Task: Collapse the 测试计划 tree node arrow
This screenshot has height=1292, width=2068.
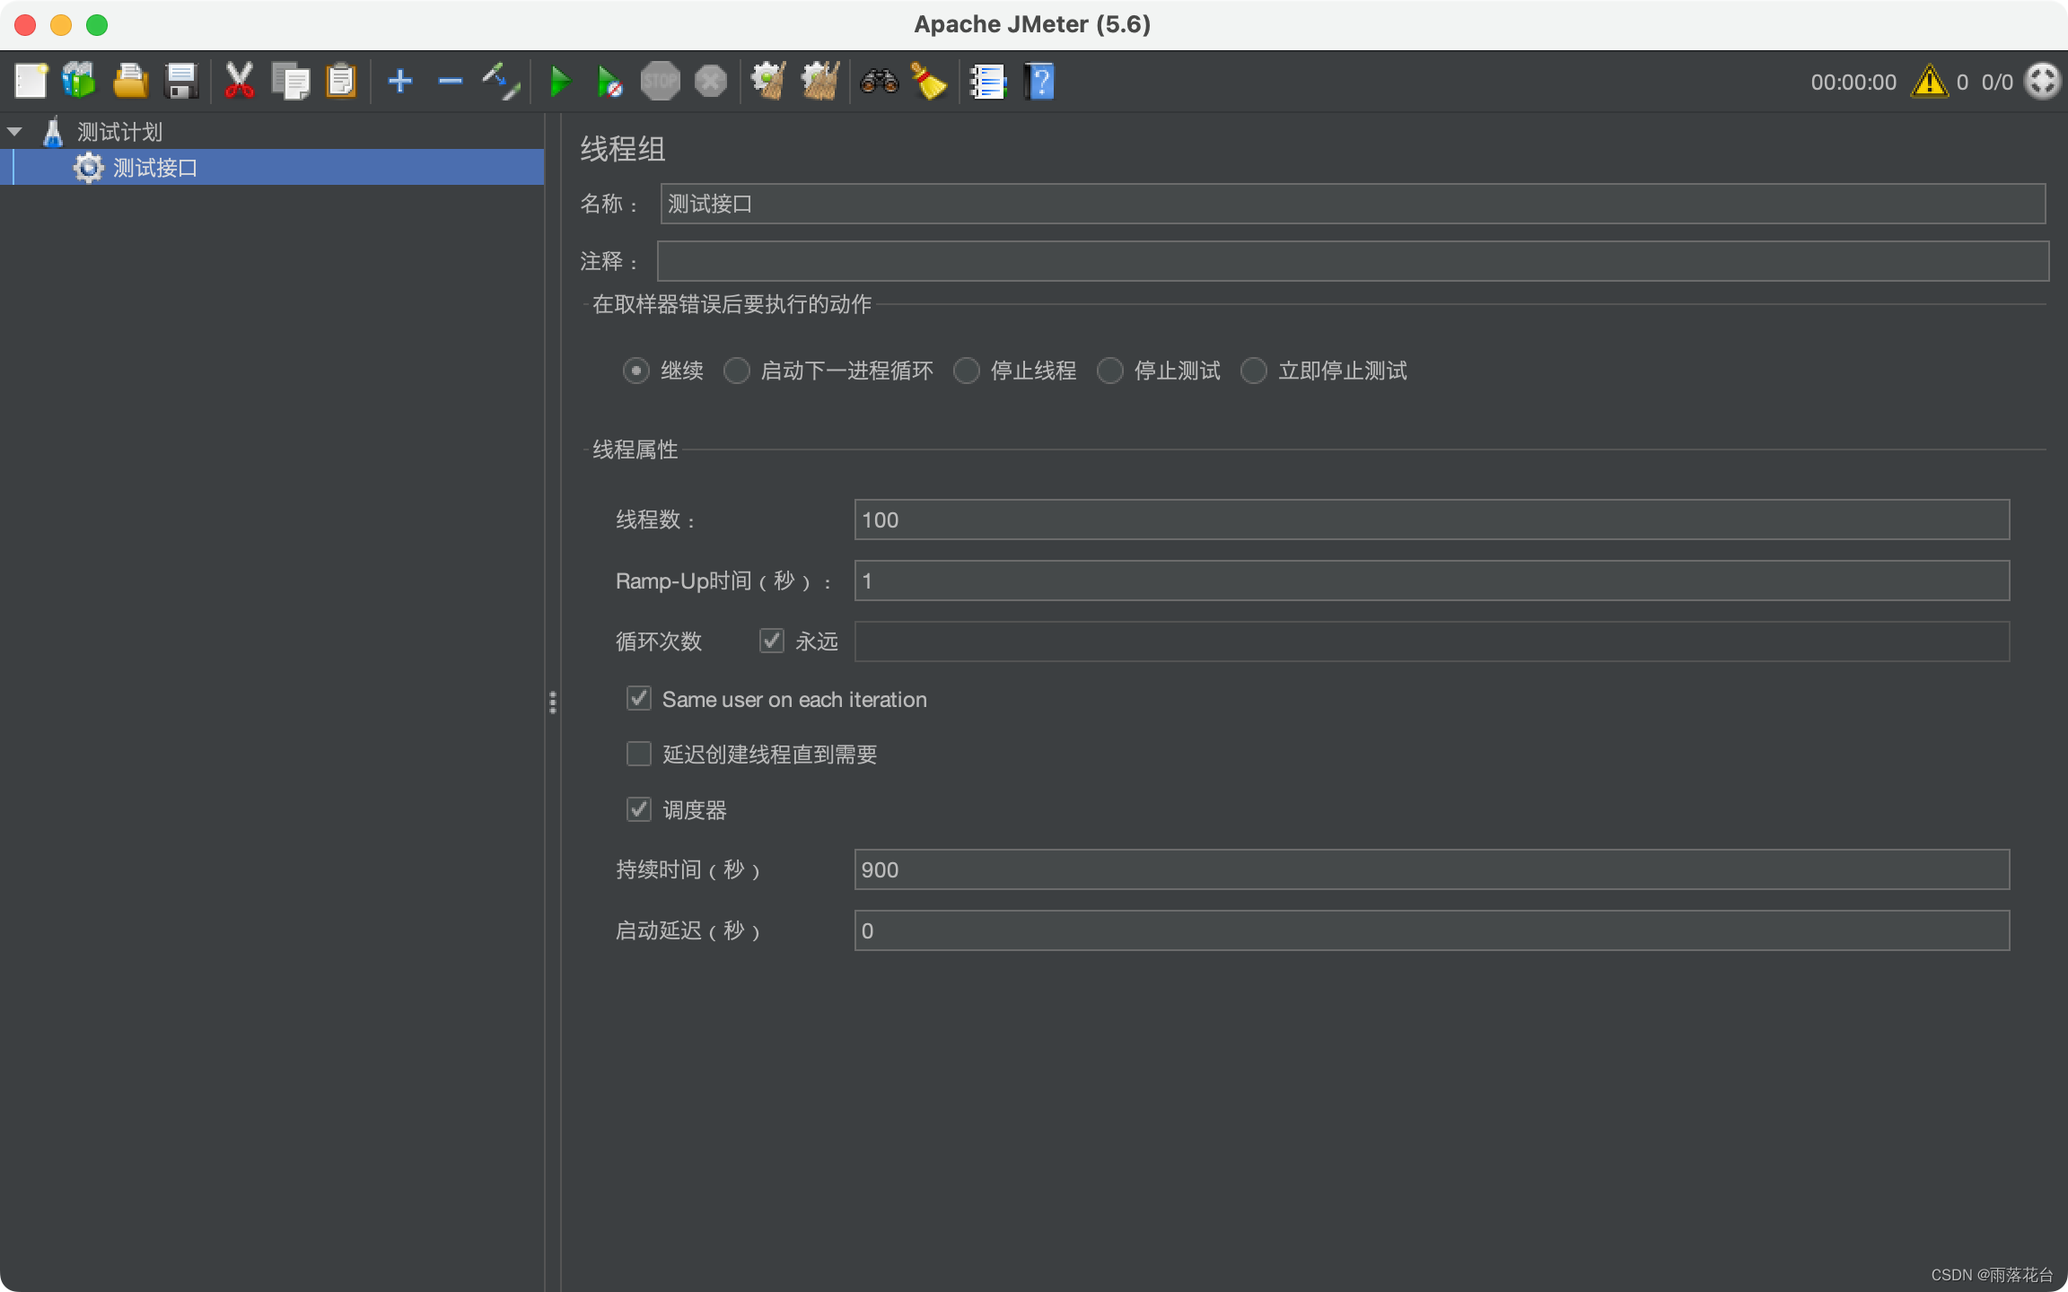Action: click(x=15, y=132)
